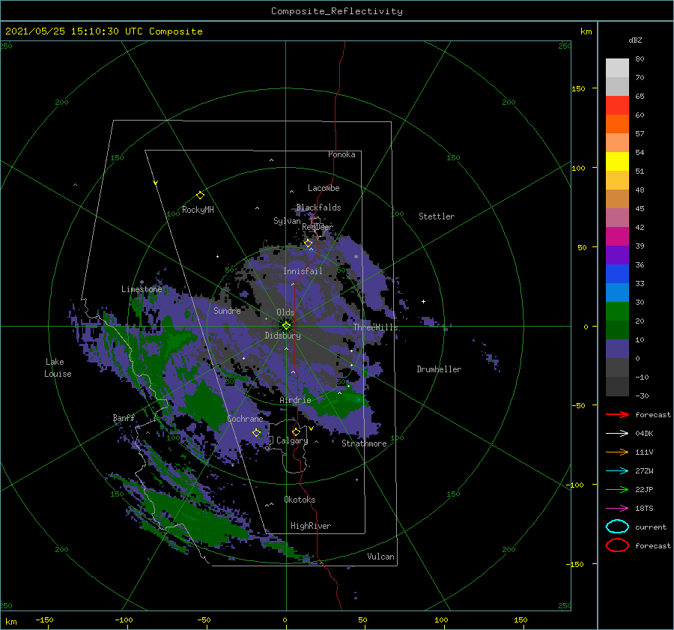The image size is (674, 630).
Task: Click the red 'forecast' ellipse icon
Action: [617, 545]
